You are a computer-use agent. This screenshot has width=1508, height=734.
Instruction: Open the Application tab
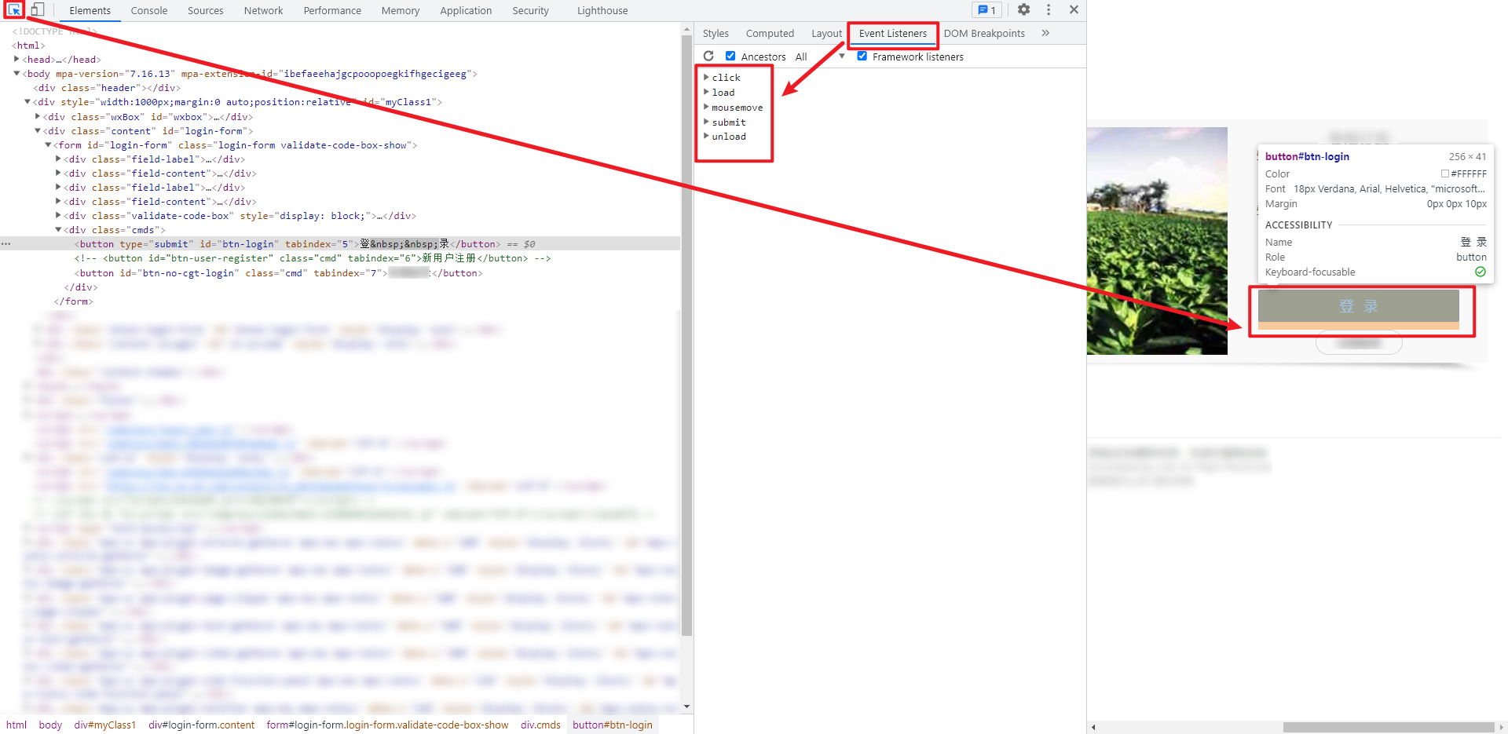(x=466, y=10)
